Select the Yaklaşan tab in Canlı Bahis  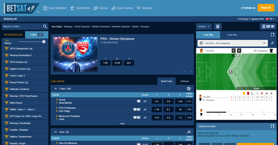[185, 81]
